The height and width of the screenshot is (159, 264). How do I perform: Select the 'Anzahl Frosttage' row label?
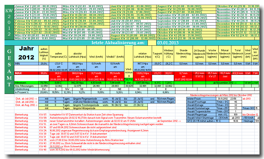coord(201,102)
